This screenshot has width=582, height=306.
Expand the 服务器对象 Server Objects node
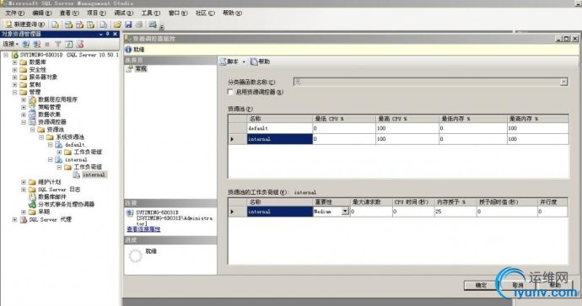tap(15, 78)
